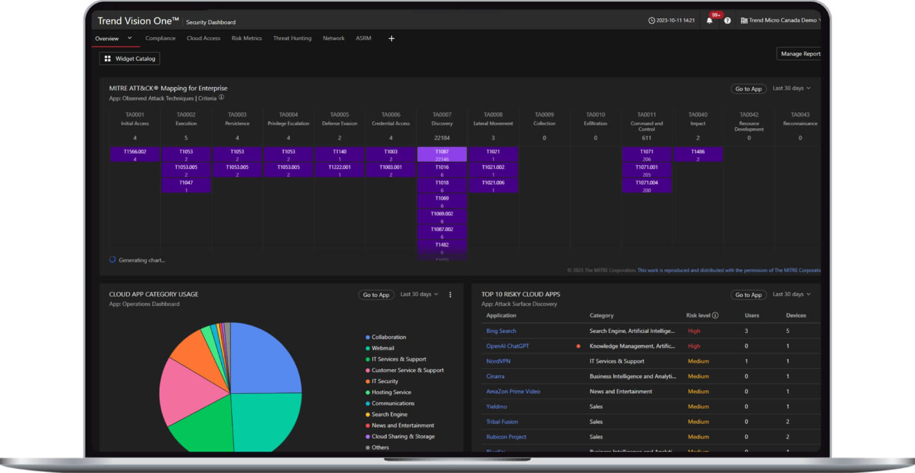Select the T1087 Discovery technique cell
The image size is (915, 473).
point(442,154)
